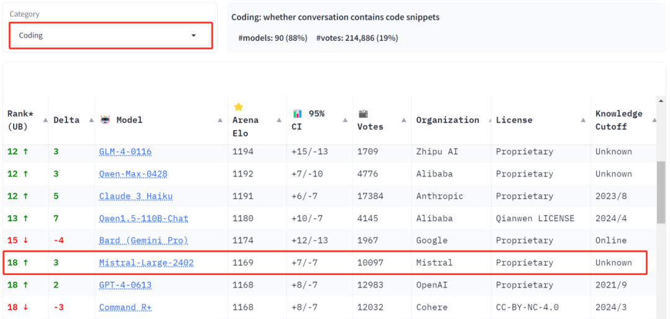The height and width of the screenshot is (319, 670).
Task: Click the sort arrow for the Rank column
Action: click(x=45, y=120)
